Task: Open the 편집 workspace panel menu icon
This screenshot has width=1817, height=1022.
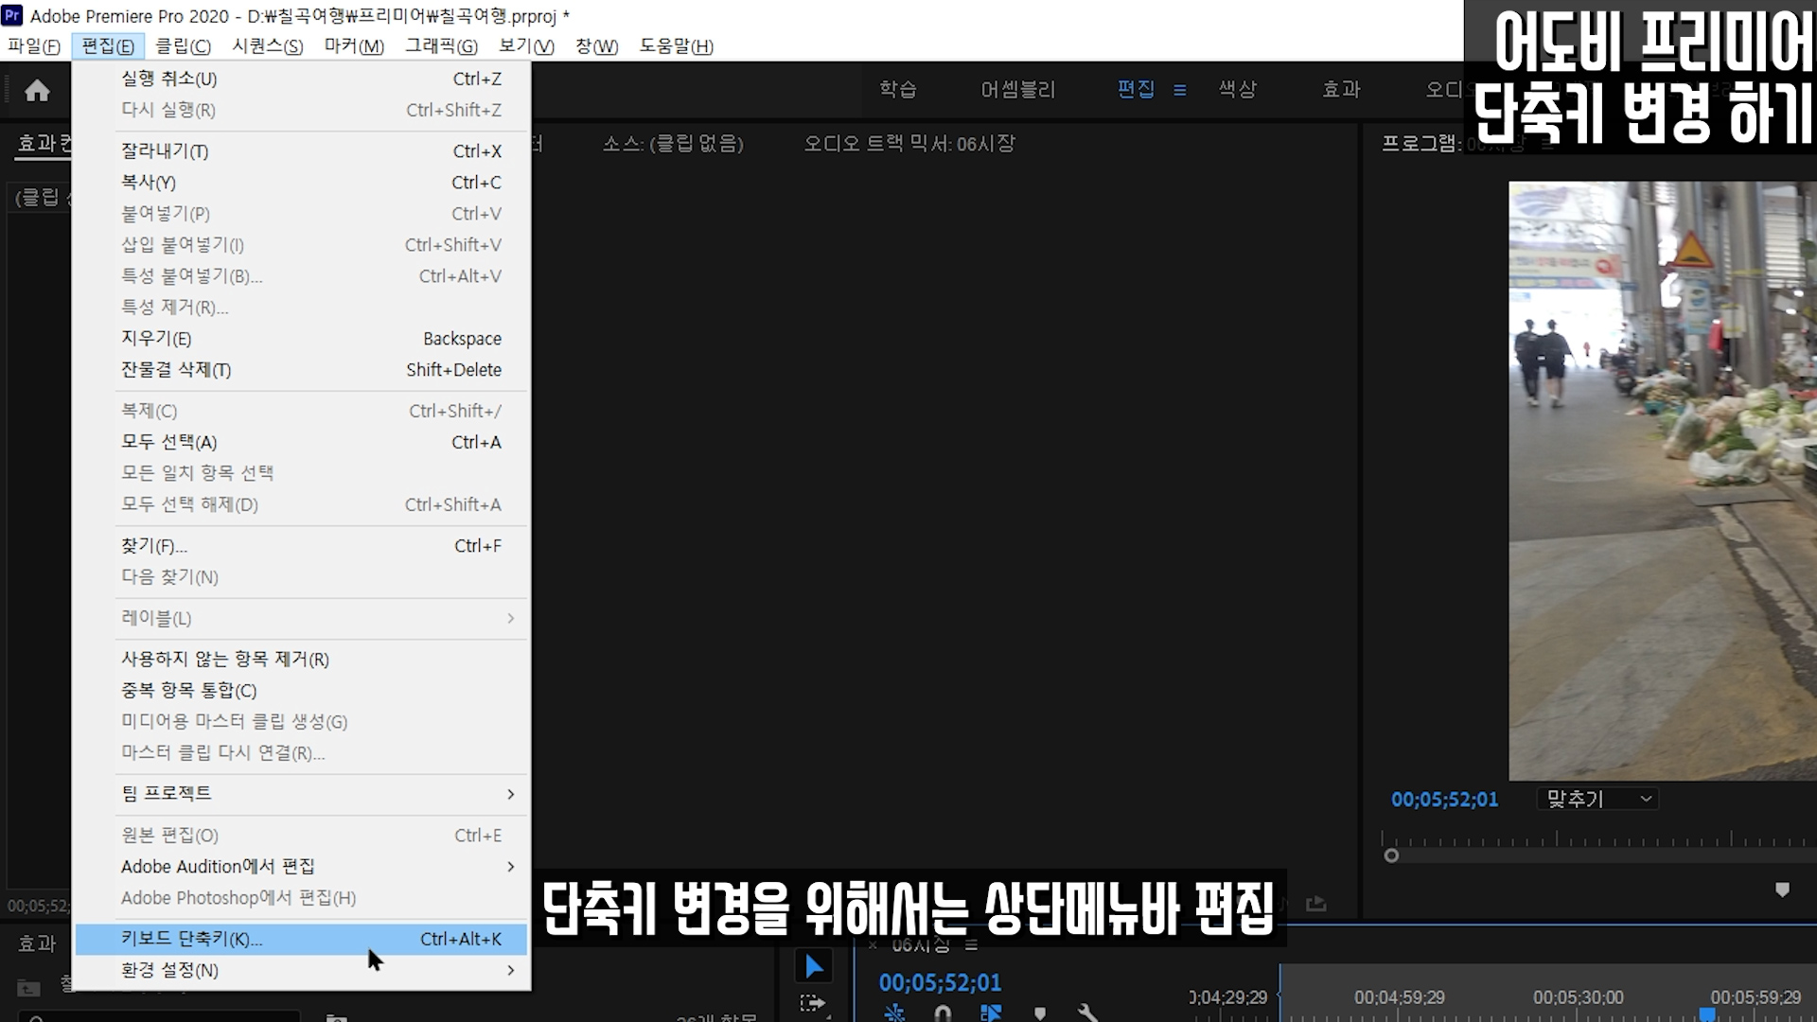Action: tap(1179, 90)
